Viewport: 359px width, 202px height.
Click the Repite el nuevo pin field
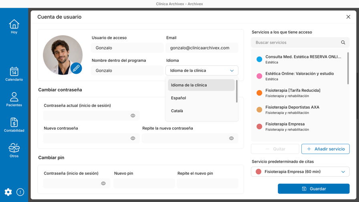click(208, 183)
